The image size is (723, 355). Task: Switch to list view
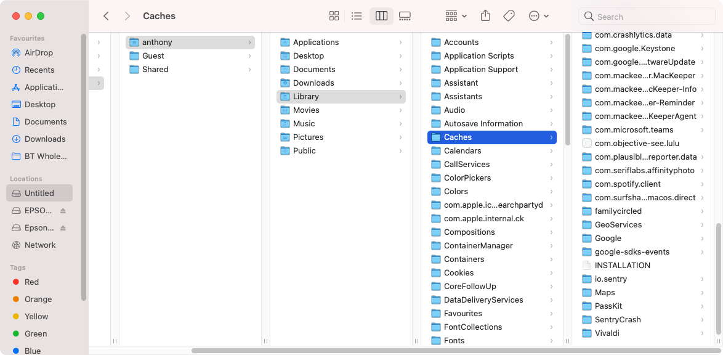pos(357,16)
